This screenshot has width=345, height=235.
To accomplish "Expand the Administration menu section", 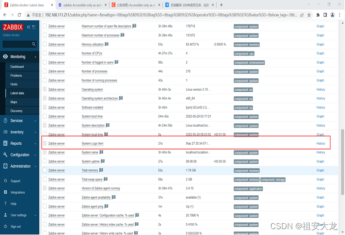I will coord(35,166).
